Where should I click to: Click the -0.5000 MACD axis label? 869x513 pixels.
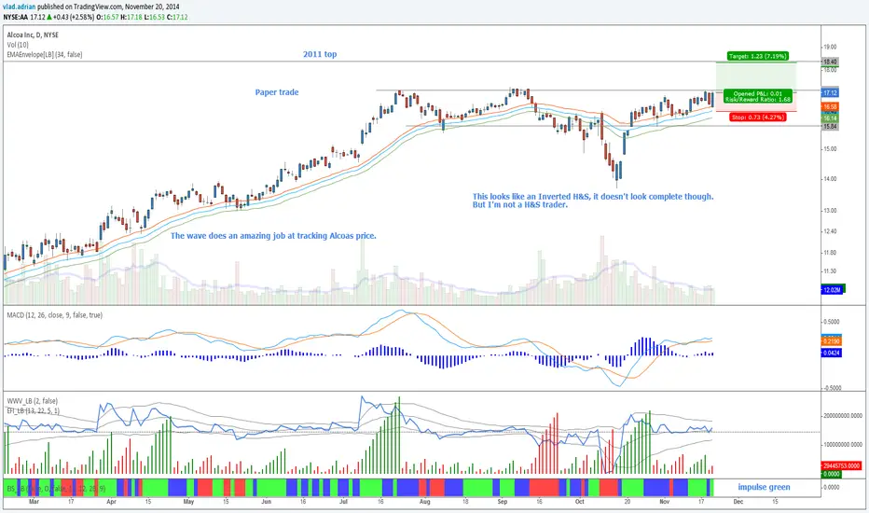pos(832,388)
